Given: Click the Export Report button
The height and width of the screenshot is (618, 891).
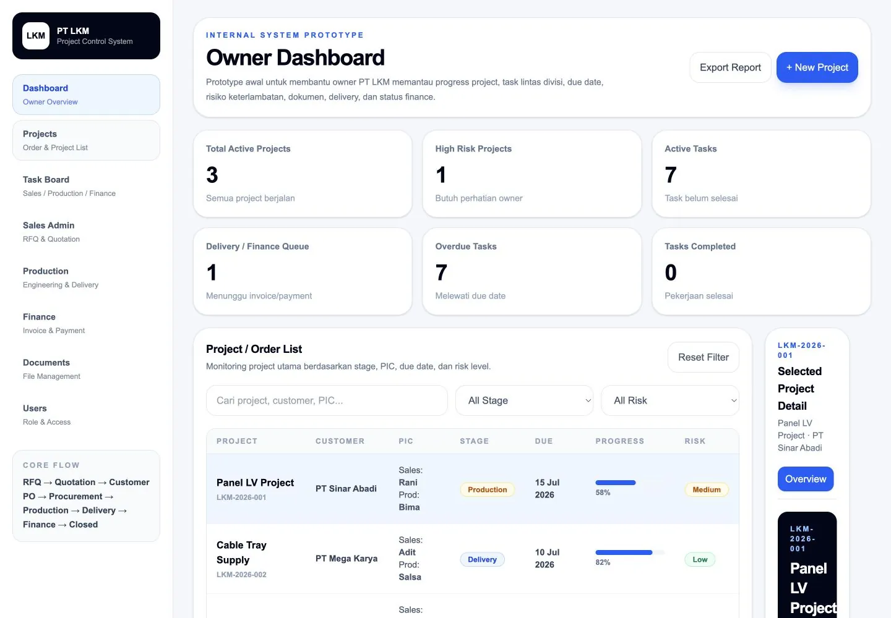Looking at the screenshot, I should pyautogui.click(x=730, y=67).
